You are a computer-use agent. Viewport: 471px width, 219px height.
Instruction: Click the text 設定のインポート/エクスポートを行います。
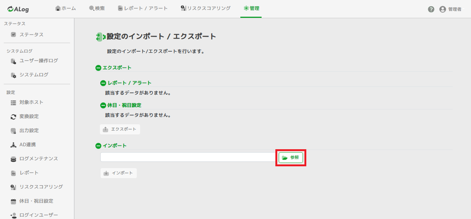156,51
